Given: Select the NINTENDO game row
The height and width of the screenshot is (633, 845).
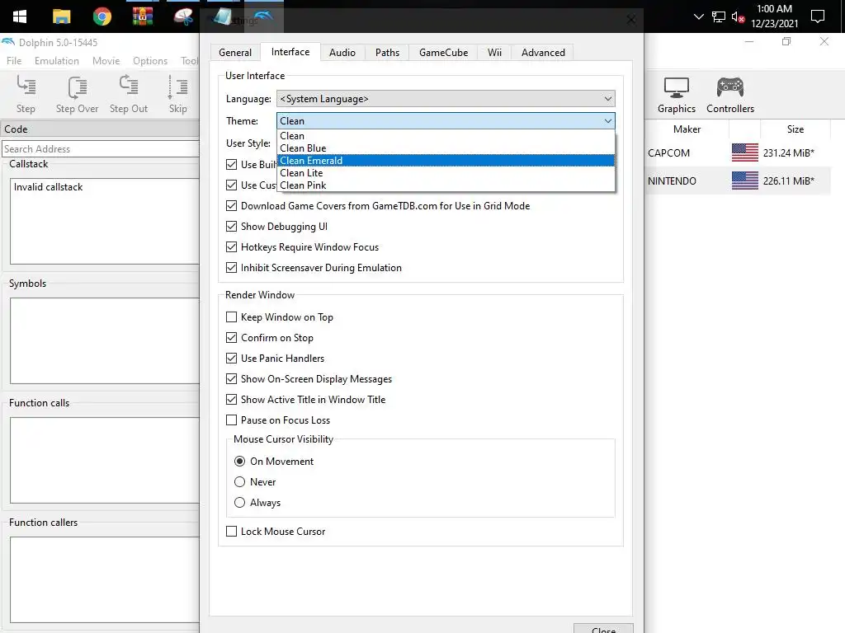Looking at the screenshot, I should [x=738, y=181].
